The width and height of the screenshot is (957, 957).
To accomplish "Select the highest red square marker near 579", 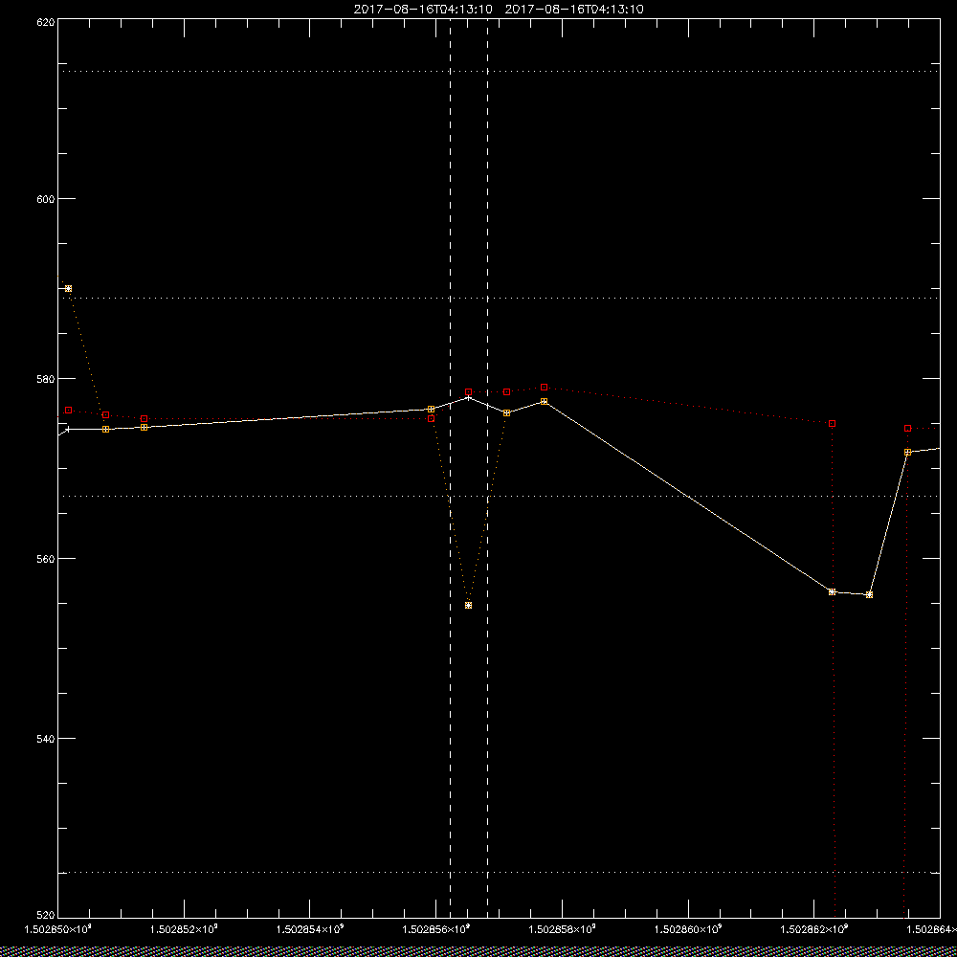I will [544, 387].
